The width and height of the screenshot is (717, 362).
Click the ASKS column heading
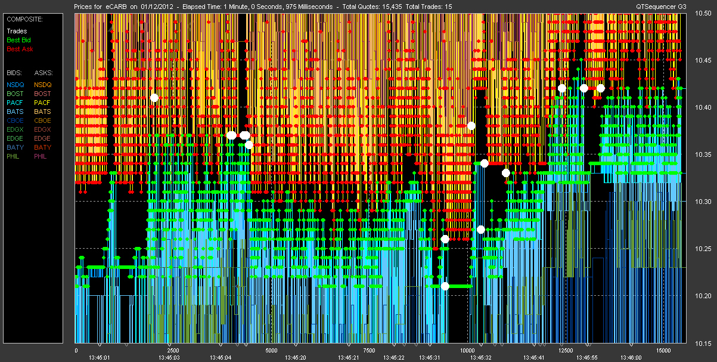point(42,72)
